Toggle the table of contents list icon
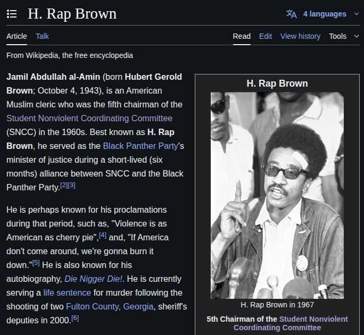 (x=12, y=14)
